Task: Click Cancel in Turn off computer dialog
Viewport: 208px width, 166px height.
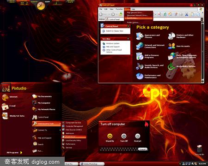Action: pyautogui.click(x=143, y=149)
